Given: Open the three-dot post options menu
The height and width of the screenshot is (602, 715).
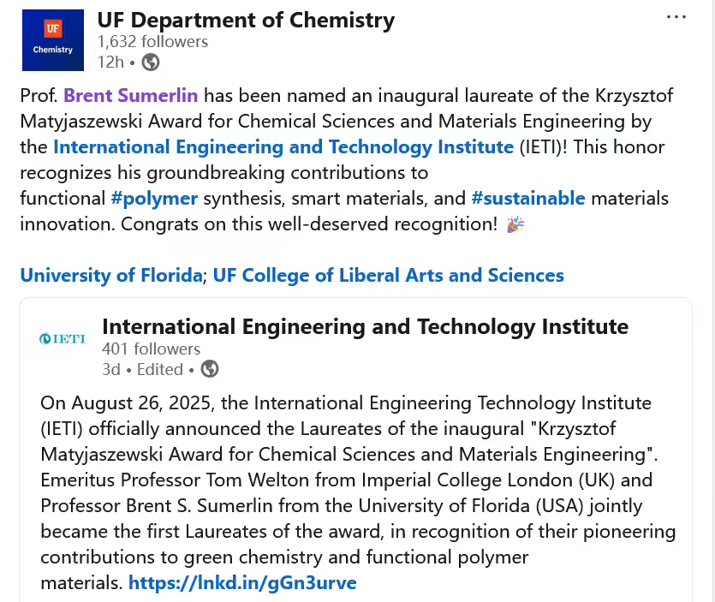Looking at the screenshot, I should click(x=676, y=18).
